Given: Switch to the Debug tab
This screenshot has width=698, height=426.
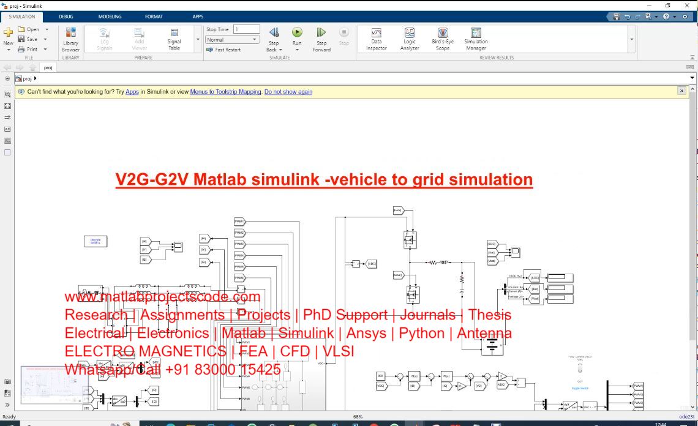Looking at the screenshot, I should tap(66, 17).
